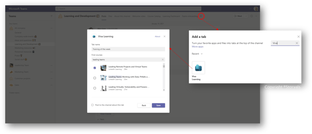This screenshot has width=312, height=134.
Task: Click the View Course button
Action: (x=105, y=114)
